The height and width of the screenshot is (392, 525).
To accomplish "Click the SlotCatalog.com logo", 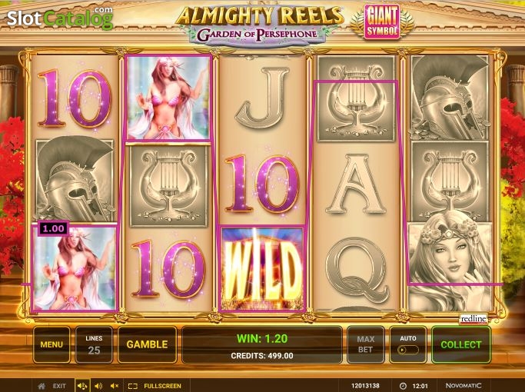I will coord(60,18).
